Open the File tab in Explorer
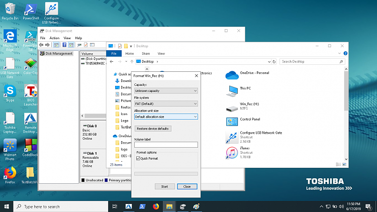 point(114,53)
